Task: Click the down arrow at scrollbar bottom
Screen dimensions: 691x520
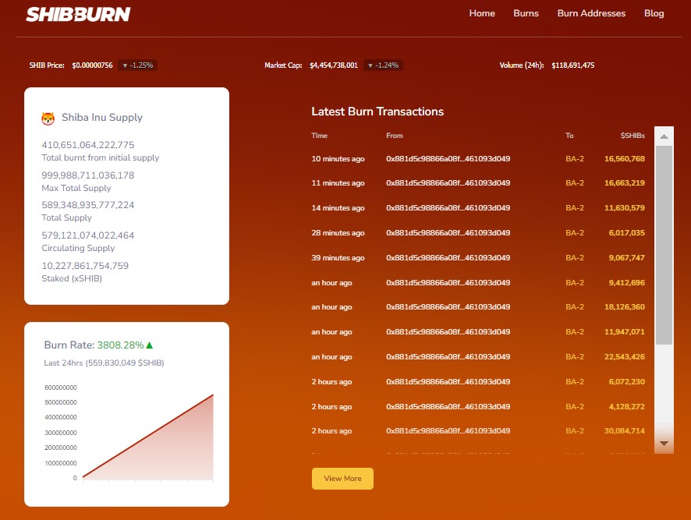Action: coord(664,443)
